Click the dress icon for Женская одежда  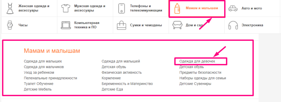tap(10, 8)
